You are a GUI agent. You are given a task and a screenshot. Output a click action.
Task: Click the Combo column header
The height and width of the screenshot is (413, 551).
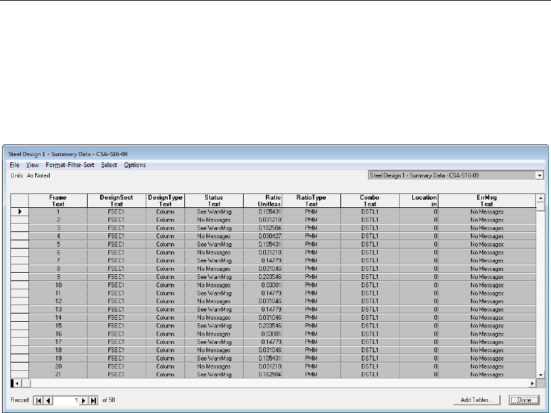pos(369,201)
